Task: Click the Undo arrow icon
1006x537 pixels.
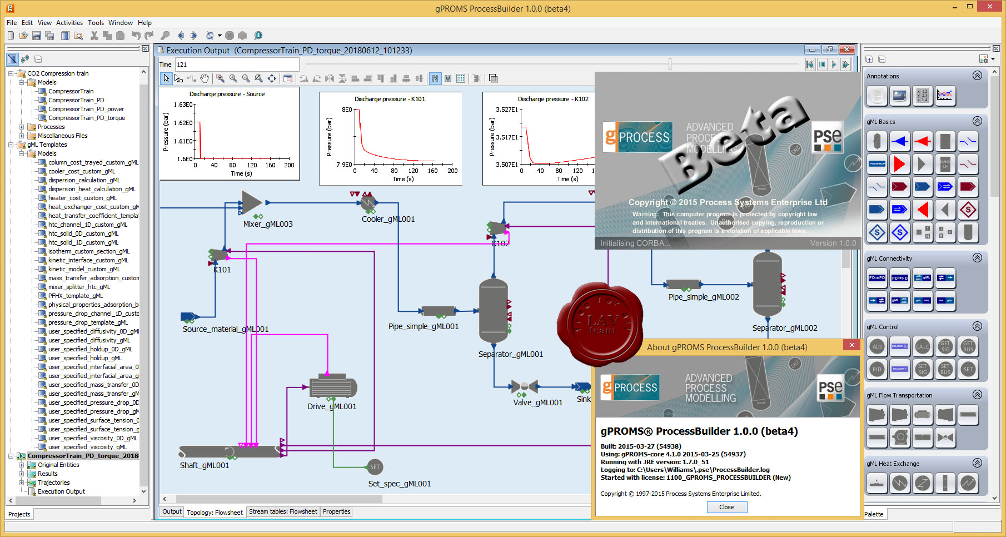Action: 136,36
